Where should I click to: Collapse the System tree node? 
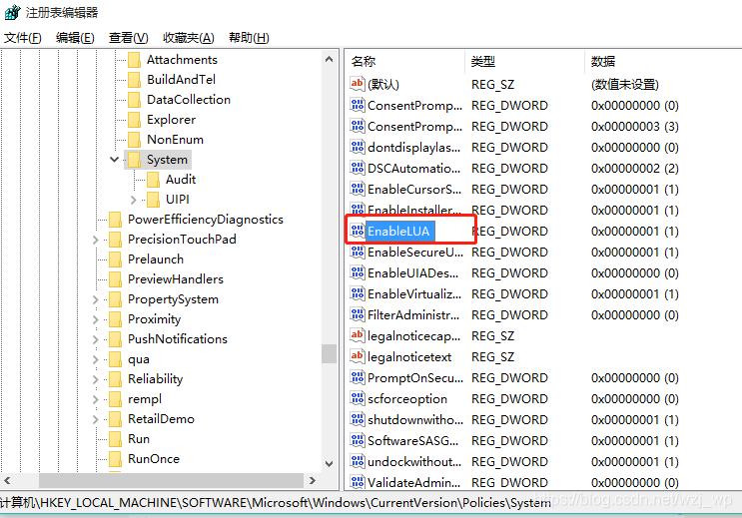click(x=114, y=160)
